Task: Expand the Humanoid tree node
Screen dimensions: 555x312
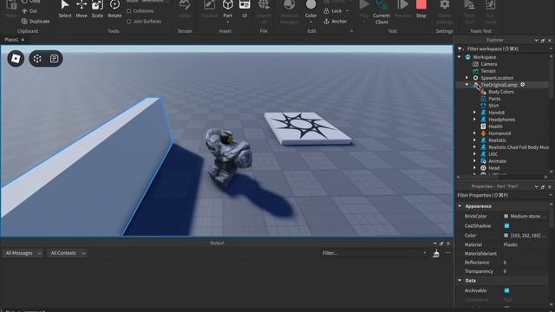Action: 474,133
